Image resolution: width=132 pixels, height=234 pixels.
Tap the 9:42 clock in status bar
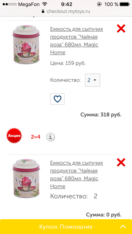coord(67,4)
